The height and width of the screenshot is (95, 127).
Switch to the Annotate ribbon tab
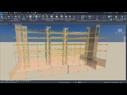[x=30, y=14]
